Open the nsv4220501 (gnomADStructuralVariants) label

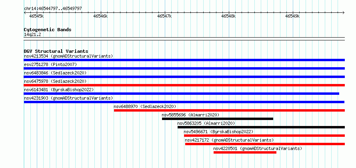pyautogui.click(x=258, y=148)
